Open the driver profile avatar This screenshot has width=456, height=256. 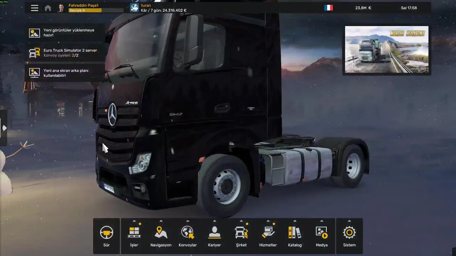click(x=61, y=8)
